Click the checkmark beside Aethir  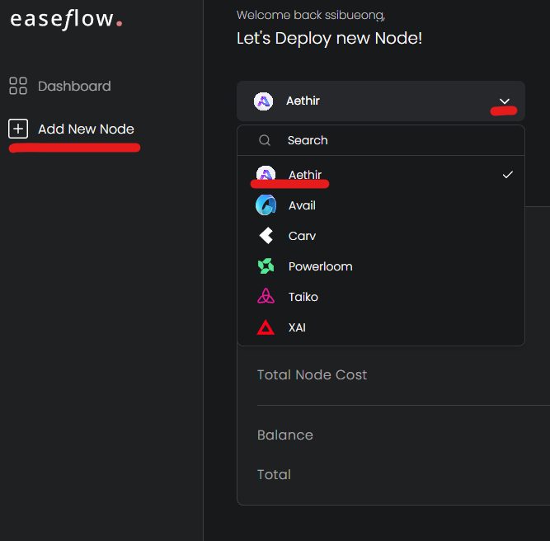coord(508,174)
